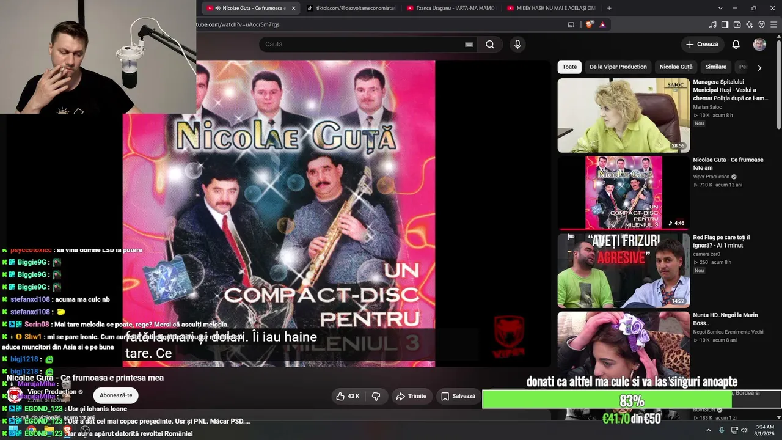Switch to Tzanca Uraganu browser tab
Image resolution: width=782 pixels, height=440 pixels.
coord(450,8)
